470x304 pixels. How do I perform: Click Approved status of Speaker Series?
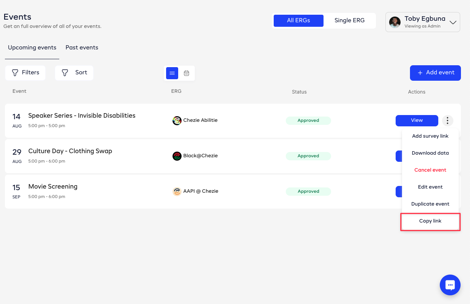click(308, 121)
